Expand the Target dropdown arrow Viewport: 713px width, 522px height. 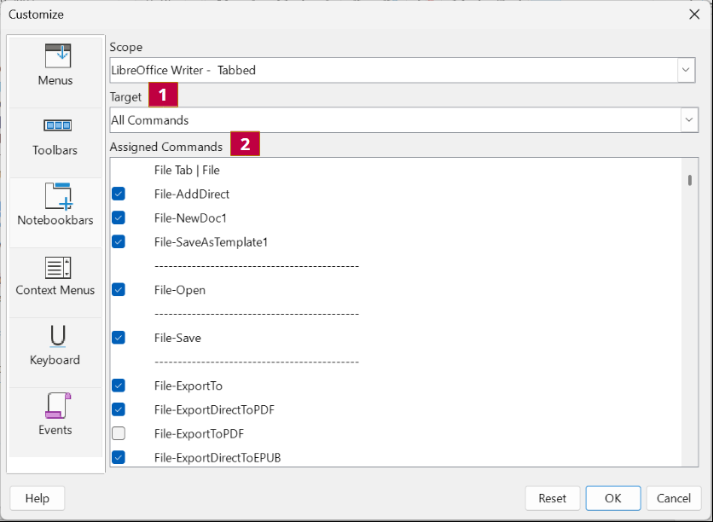689,120
